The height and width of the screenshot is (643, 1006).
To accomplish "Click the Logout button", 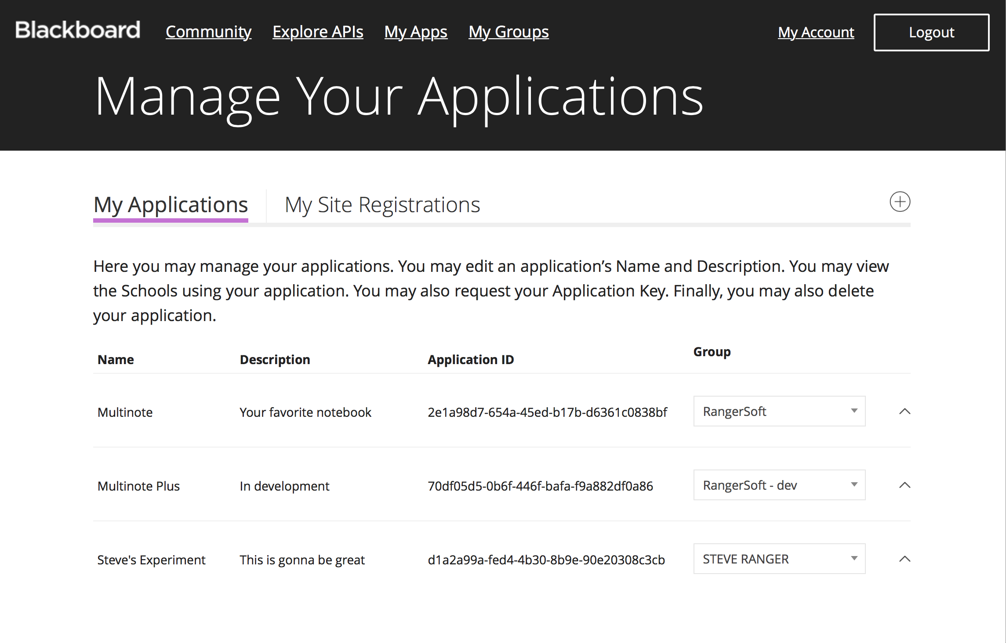I will click(x=931, y=33).
